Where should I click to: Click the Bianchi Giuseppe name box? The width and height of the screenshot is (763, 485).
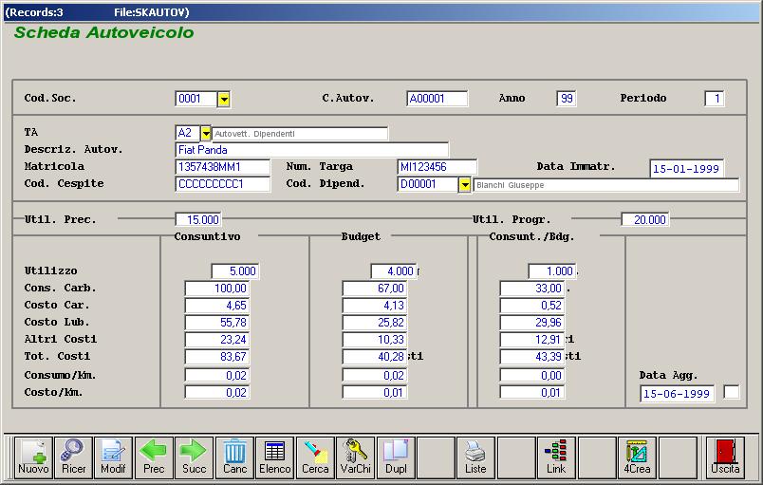coord(606,185)
